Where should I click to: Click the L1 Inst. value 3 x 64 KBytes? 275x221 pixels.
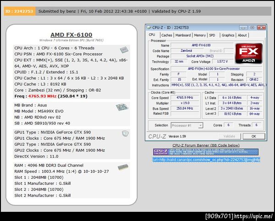click(232, 103)
